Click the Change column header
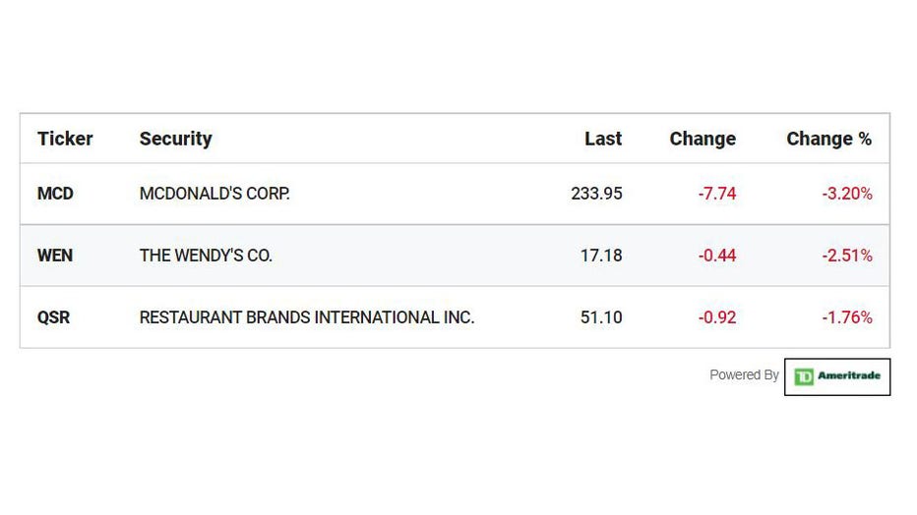This screenshot has height=515, width=917. 703,139
